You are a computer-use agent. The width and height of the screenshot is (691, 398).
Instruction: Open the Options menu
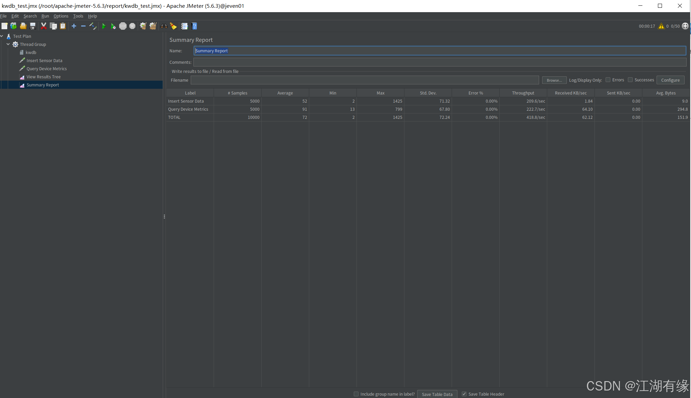61,16
